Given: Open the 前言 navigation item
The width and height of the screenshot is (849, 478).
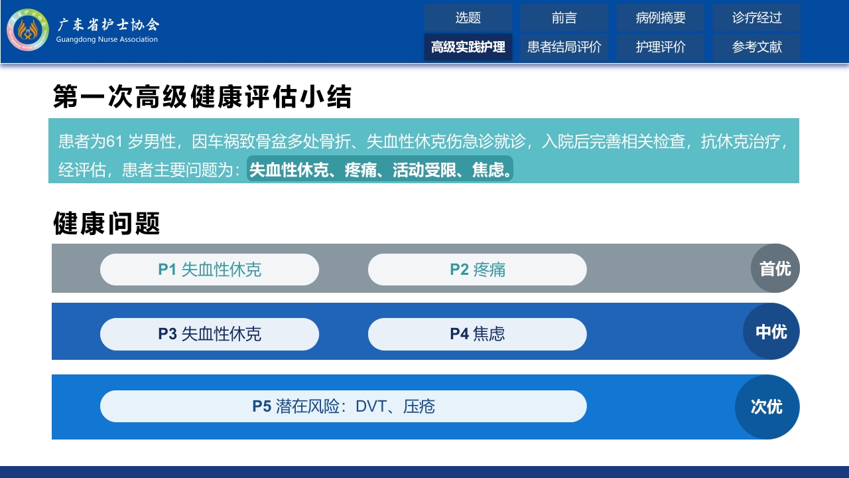Looking at the screenshot, I should pyautogui.click(x=564, y=18).
